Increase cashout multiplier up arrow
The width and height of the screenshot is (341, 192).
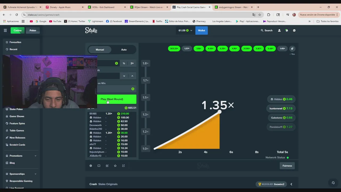click(132, 76)
